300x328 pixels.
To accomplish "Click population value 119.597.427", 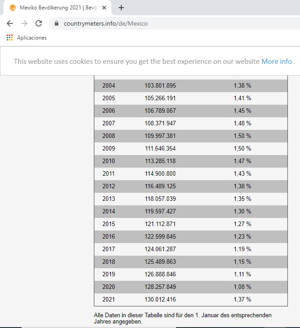I will click(x=160, y=211).
